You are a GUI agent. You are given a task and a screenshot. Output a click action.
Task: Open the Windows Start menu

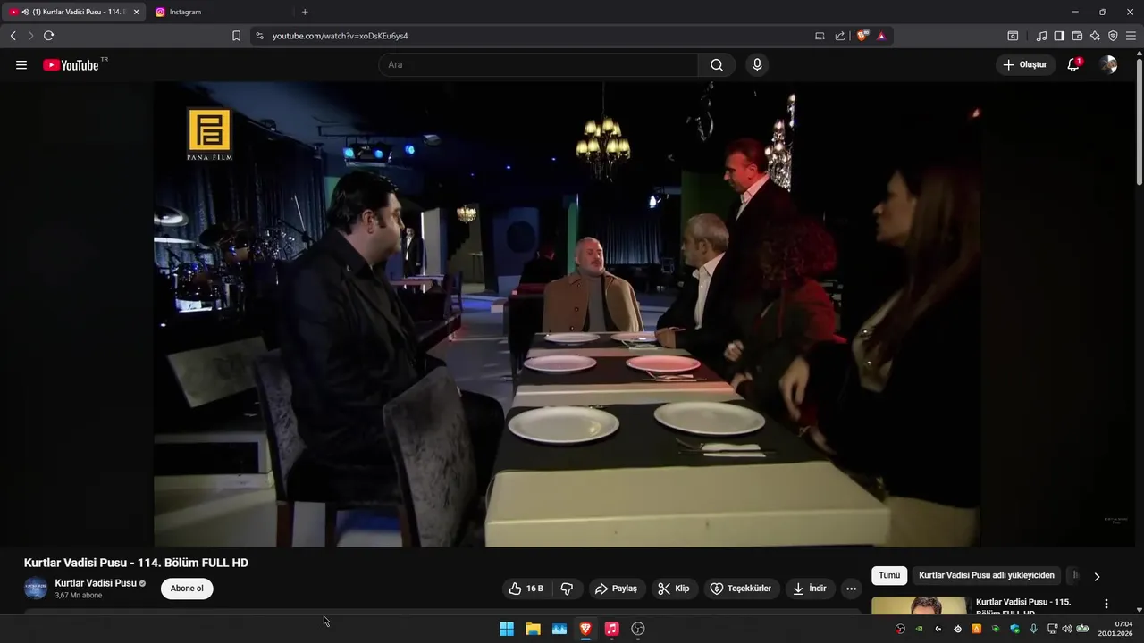click(507, 629)
